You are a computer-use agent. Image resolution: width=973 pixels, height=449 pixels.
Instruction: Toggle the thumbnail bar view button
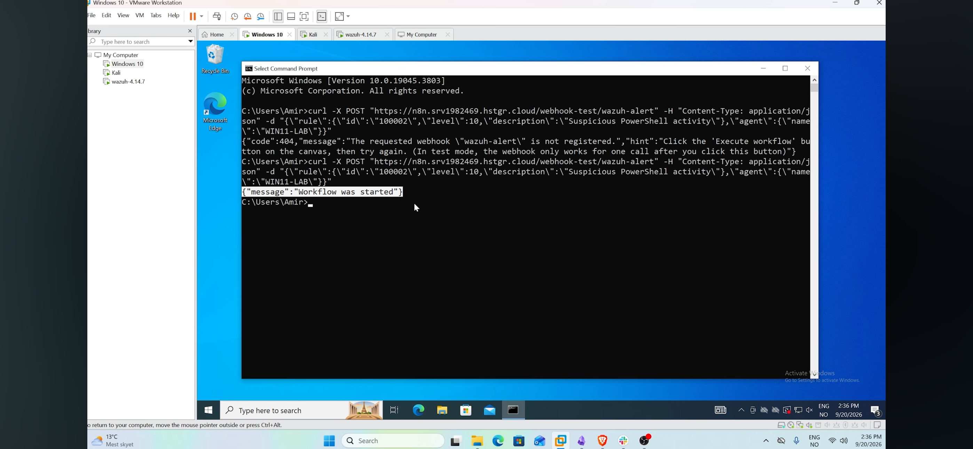pyautogui.click(x=291, y=16)
